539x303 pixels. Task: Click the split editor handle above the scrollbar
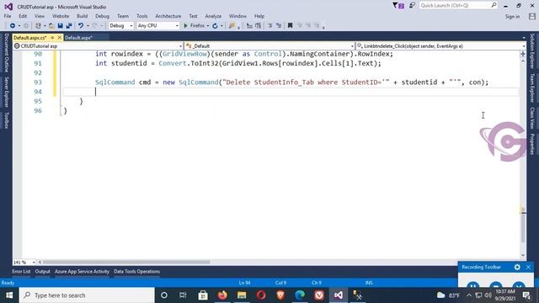point(523,54)
